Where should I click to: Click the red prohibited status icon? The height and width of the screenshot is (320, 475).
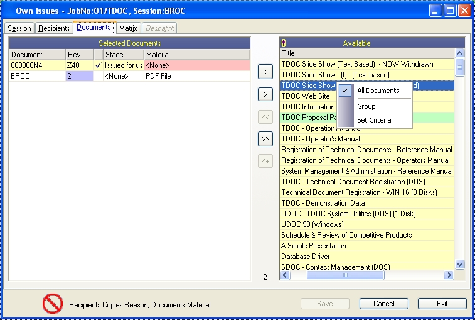pyautogui.click(x=53, y=303)
